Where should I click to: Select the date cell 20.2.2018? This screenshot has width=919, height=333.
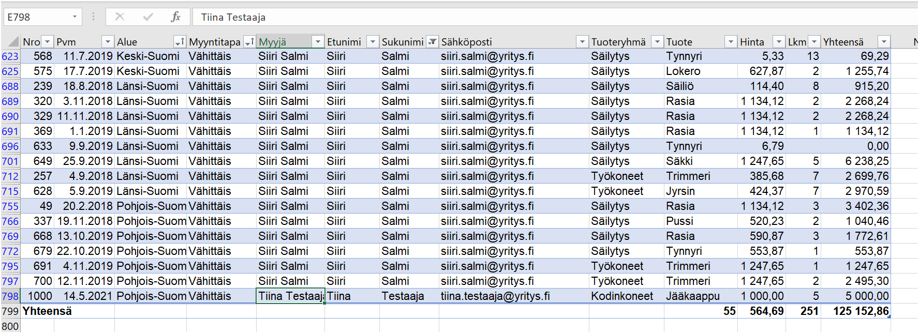[x=84, y=206]
